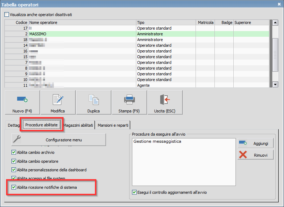The image size is (284, 207).
Task: Toggle Abilita cambio operatore checkbox
Action: (x=14, y=161)
